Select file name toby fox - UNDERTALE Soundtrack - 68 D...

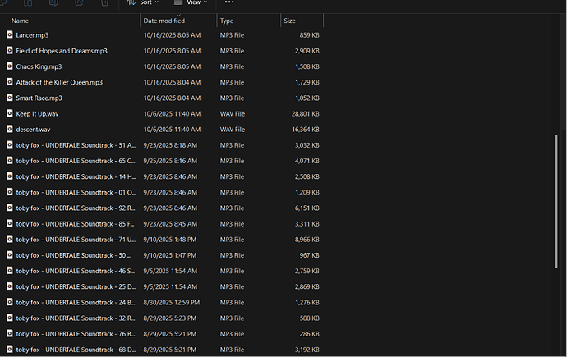pyautogui.click(x=76, y=350)
